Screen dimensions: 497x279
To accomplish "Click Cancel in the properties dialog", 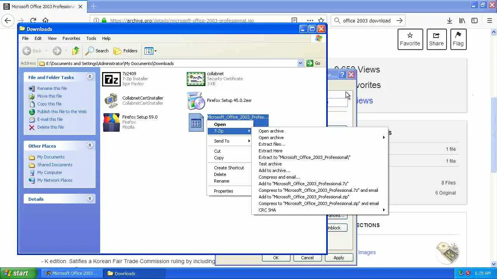I will [307, 258].
